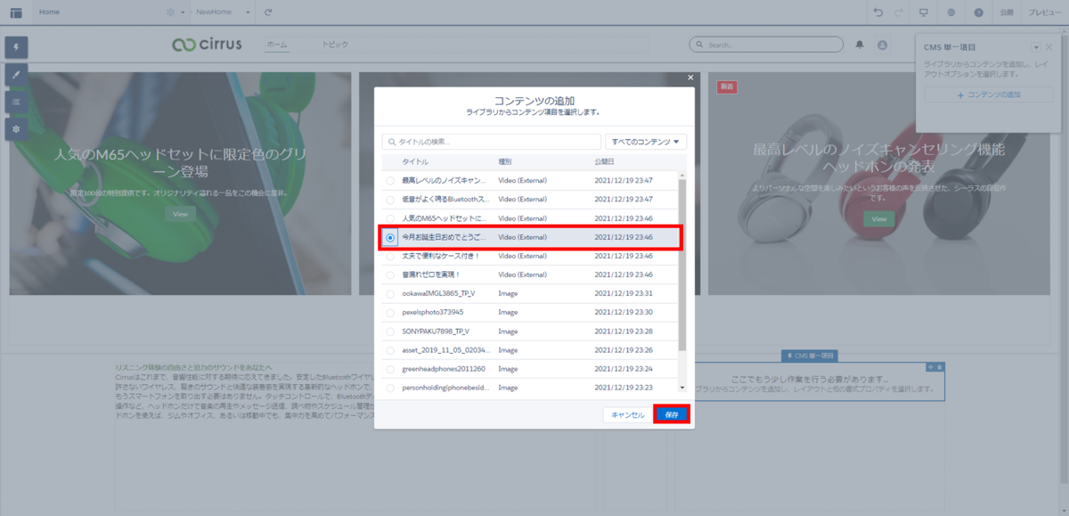Open the Settings gear in left sidebar

pyautogui.click(x=16, y=130)
